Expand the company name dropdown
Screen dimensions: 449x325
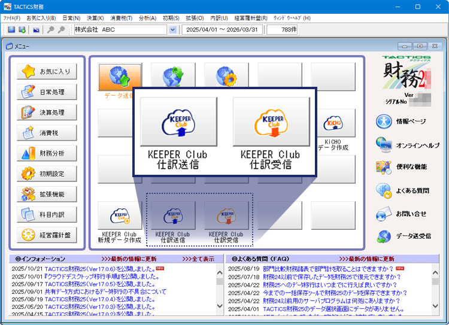pos(173,29)
